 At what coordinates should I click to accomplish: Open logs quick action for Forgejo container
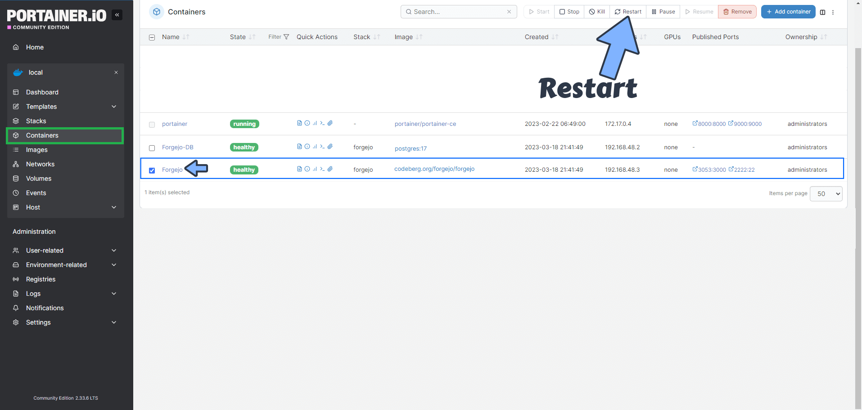(299, 169)
